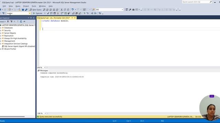Click the Comment Out Selected Lines icon
Screen dimensions: 220x123
click(84, 13)
